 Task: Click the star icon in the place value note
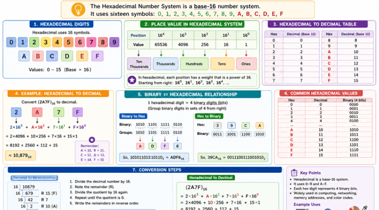pos(132,80)
